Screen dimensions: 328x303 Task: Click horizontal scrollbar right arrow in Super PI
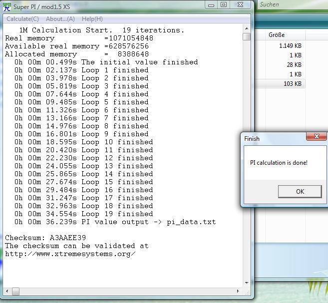coord(238,291)
